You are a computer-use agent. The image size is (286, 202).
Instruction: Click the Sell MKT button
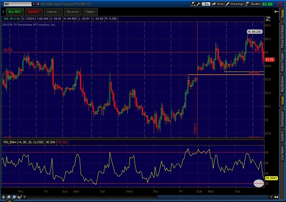click(34, 12)
